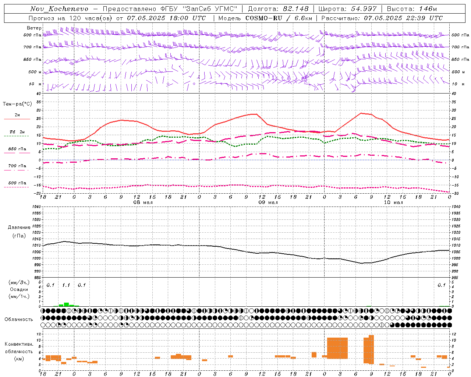This screenshot has width=471, height=377.
Task: Click the model name COSMO-RU / 6.6км
Action: tap(279, 18)
